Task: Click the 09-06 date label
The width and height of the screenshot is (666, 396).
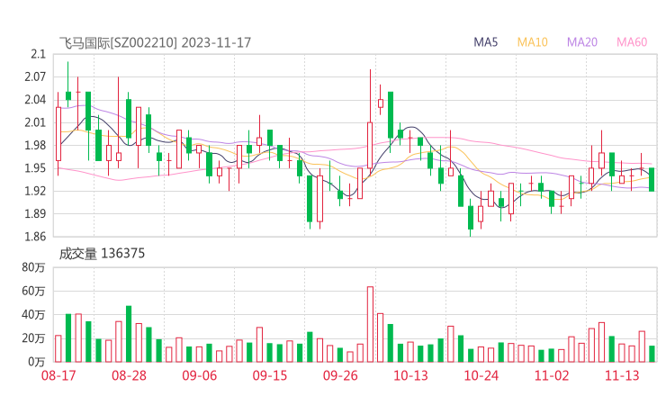Action: [199, 375]
